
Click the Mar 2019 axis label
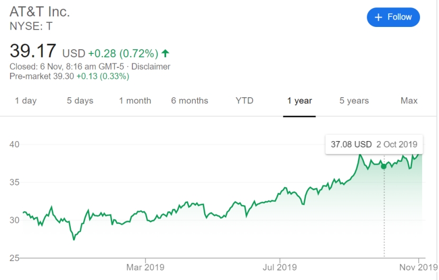click(x=145, y=267)
